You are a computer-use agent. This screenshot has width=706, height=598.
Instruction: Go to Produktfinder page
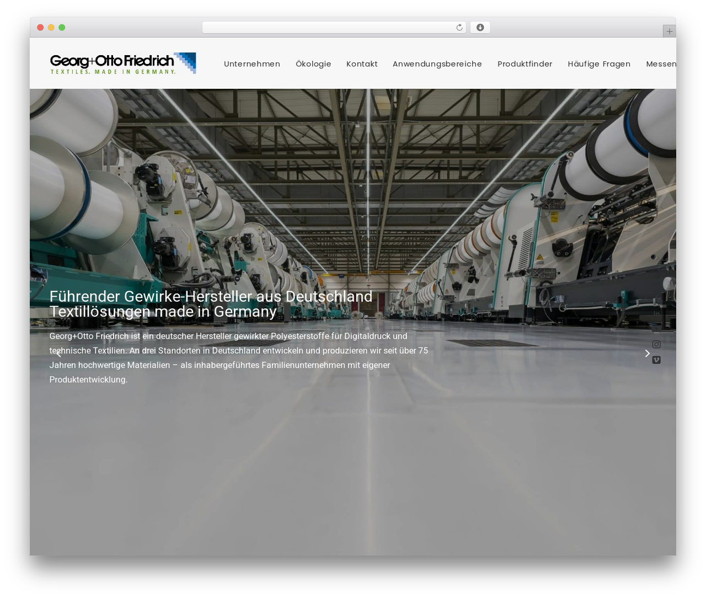[525, 64]
